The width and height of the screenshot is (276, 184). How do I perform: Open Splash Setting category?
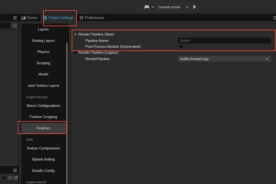point(43,159)
